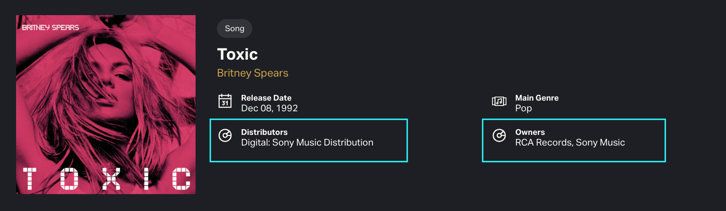Select the Release Date label
Viewport: 726px width, 211px height.
point(266,98)
